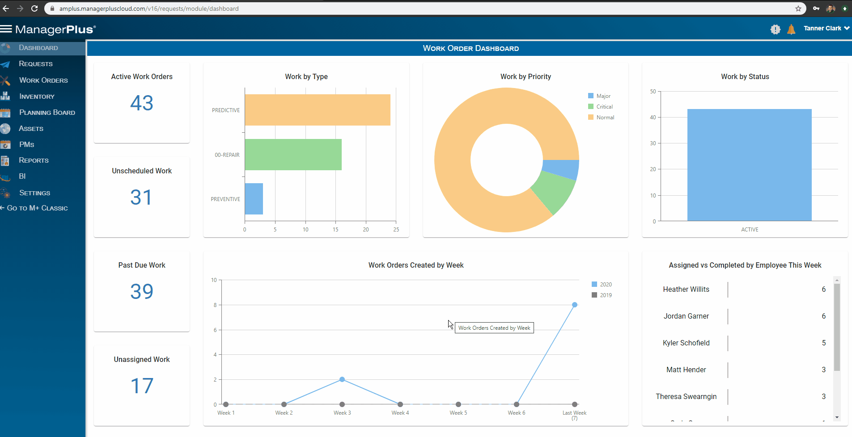
Task: Switch to the Dashboard menu item
Action: pos(38,48)
